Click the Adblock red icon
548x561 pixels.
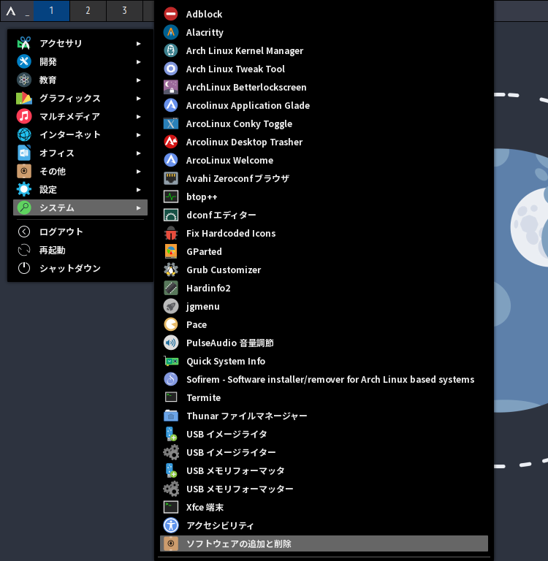pyautogui.click(x=171, y=14)
